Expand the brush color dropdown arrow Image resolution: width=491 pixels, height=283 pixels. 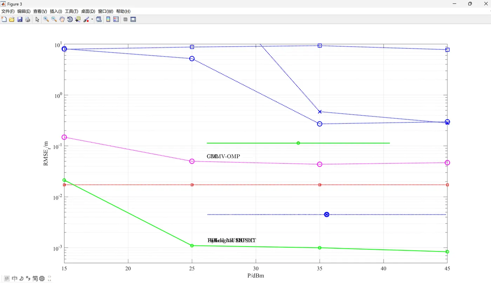(92, 19)
